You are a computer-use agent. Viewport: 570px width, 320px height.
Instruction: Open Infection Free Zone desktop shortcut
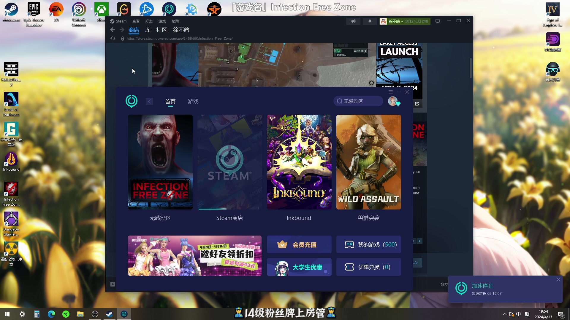point(11,194)
